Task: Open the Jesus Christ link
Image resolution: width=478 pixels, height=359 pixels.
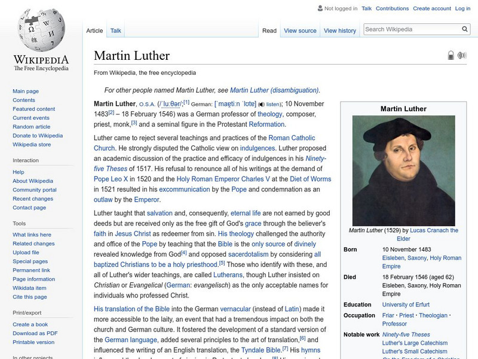Action: tap(133, 234)
